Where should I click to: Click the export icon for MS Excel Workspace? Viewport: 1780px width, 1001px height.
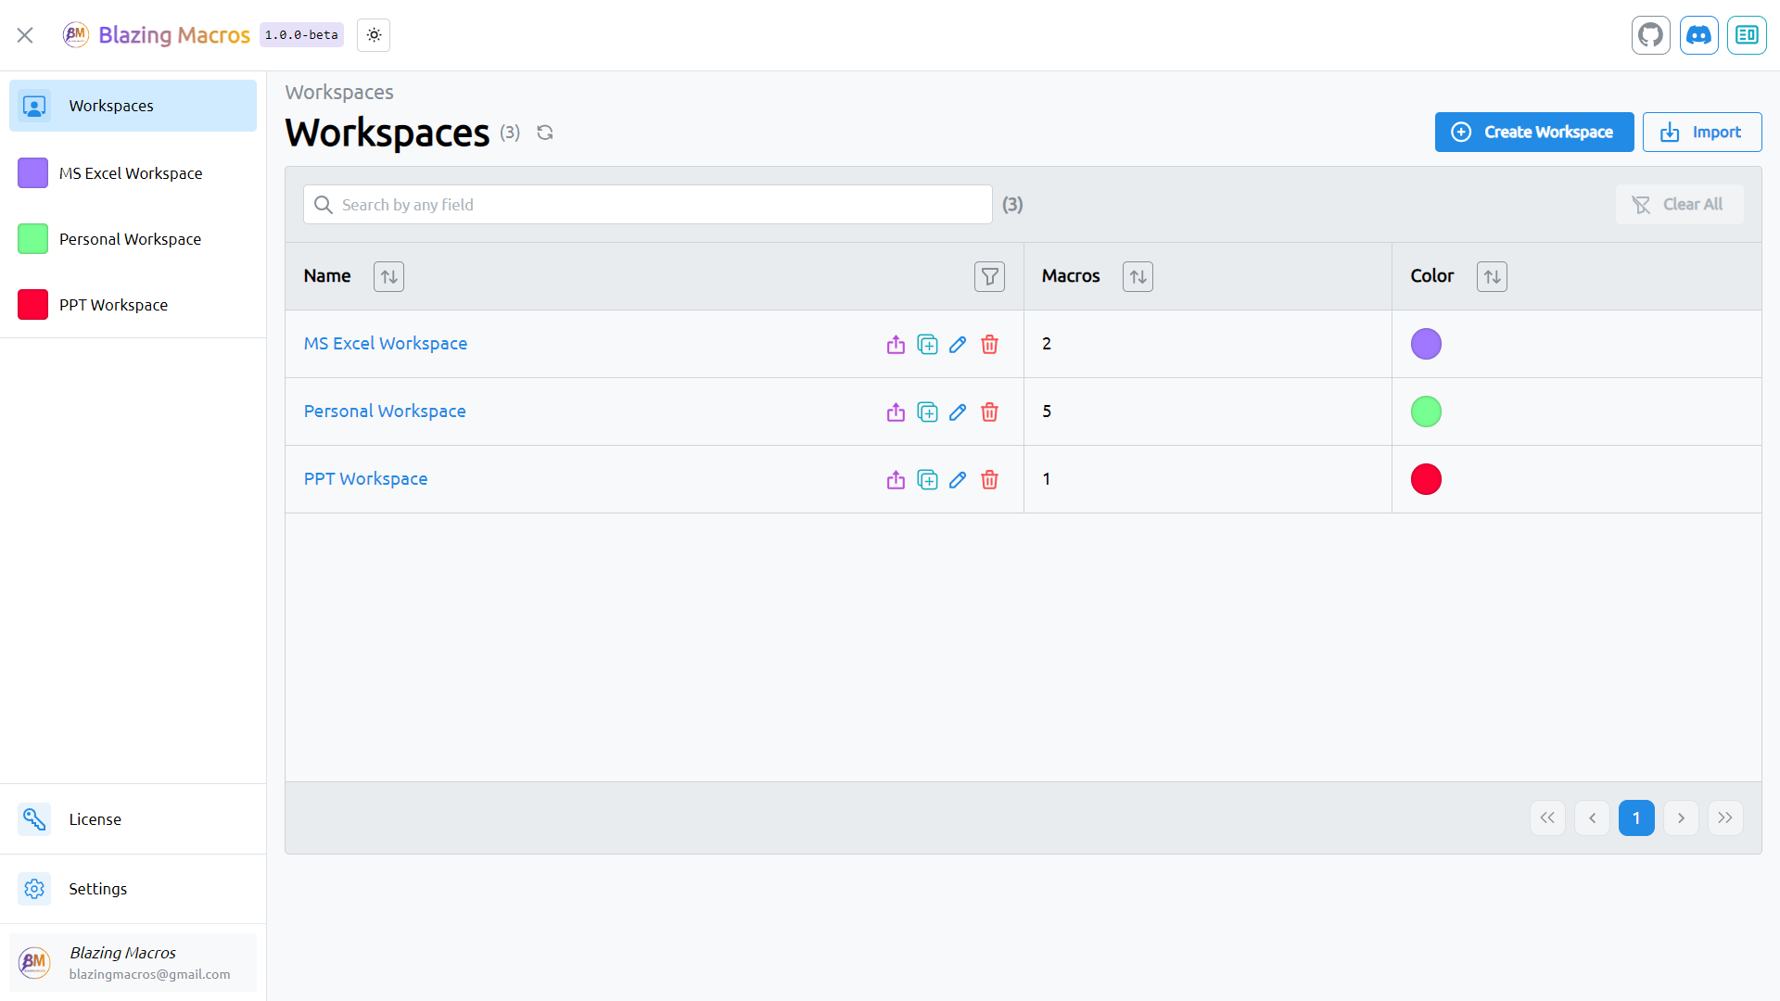896,345
